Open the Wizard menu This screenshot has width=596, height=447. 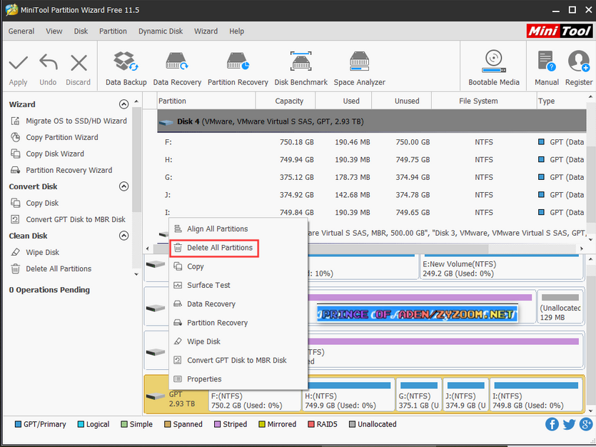tap(206, 31)
